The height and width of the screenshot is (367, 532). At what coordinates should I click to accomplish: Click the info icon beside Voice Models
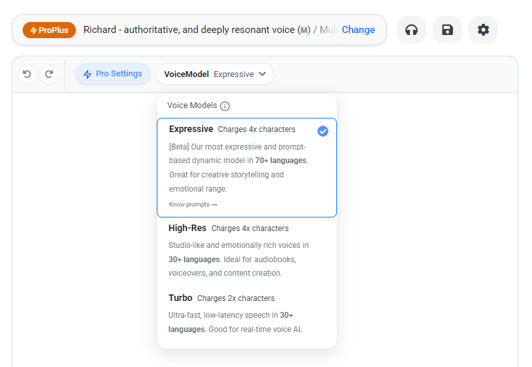(x=225, y=106)
